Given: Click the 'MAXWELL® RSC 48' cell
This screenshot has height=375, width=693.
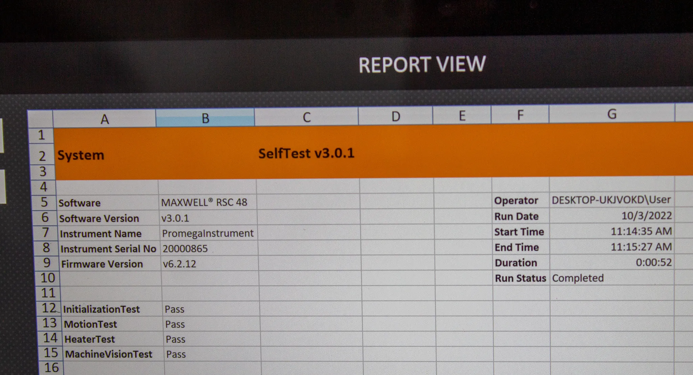Looking at the screenshot, I should click(x=207, y=202).
